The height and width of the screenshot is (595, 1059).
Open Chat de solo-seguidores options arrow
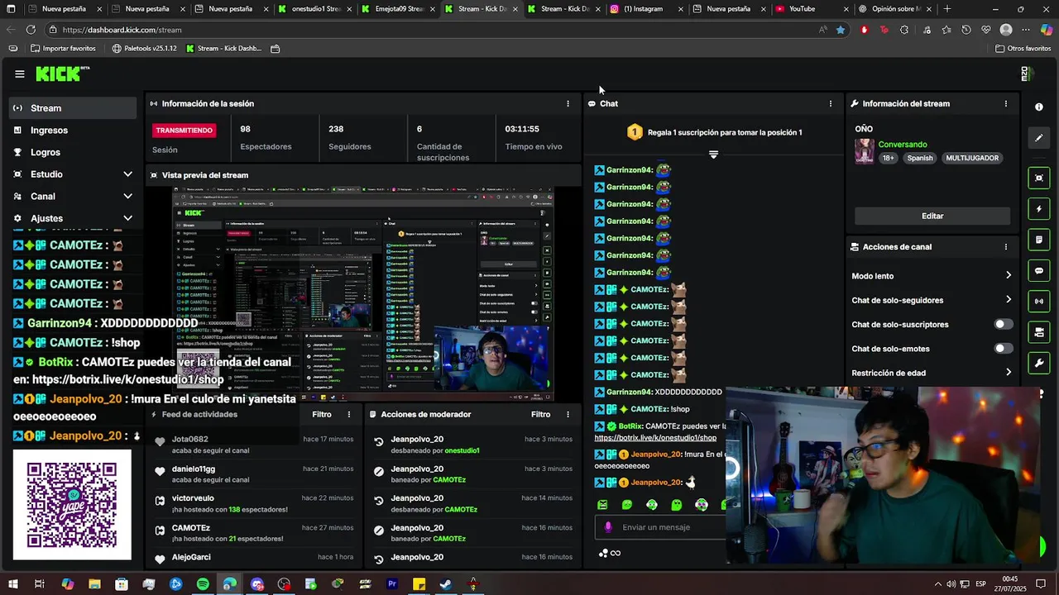point(1008,300)
